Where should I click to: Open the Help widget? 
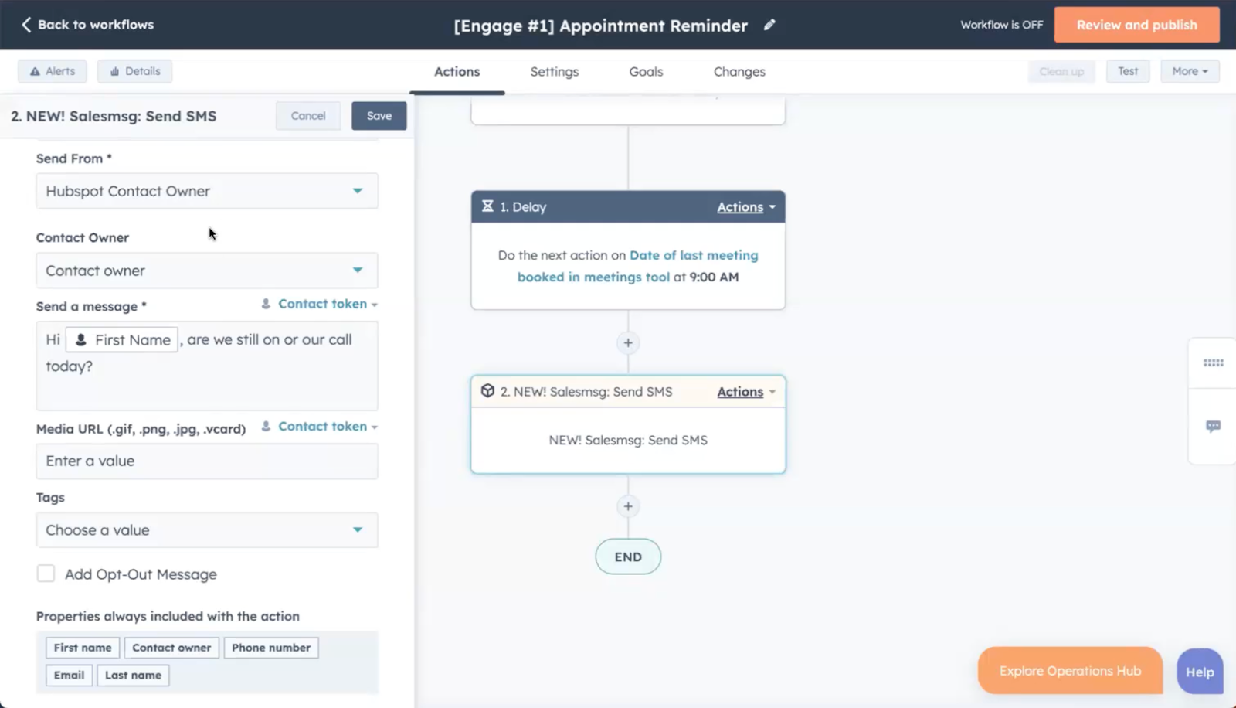(x=1200, y=672)
